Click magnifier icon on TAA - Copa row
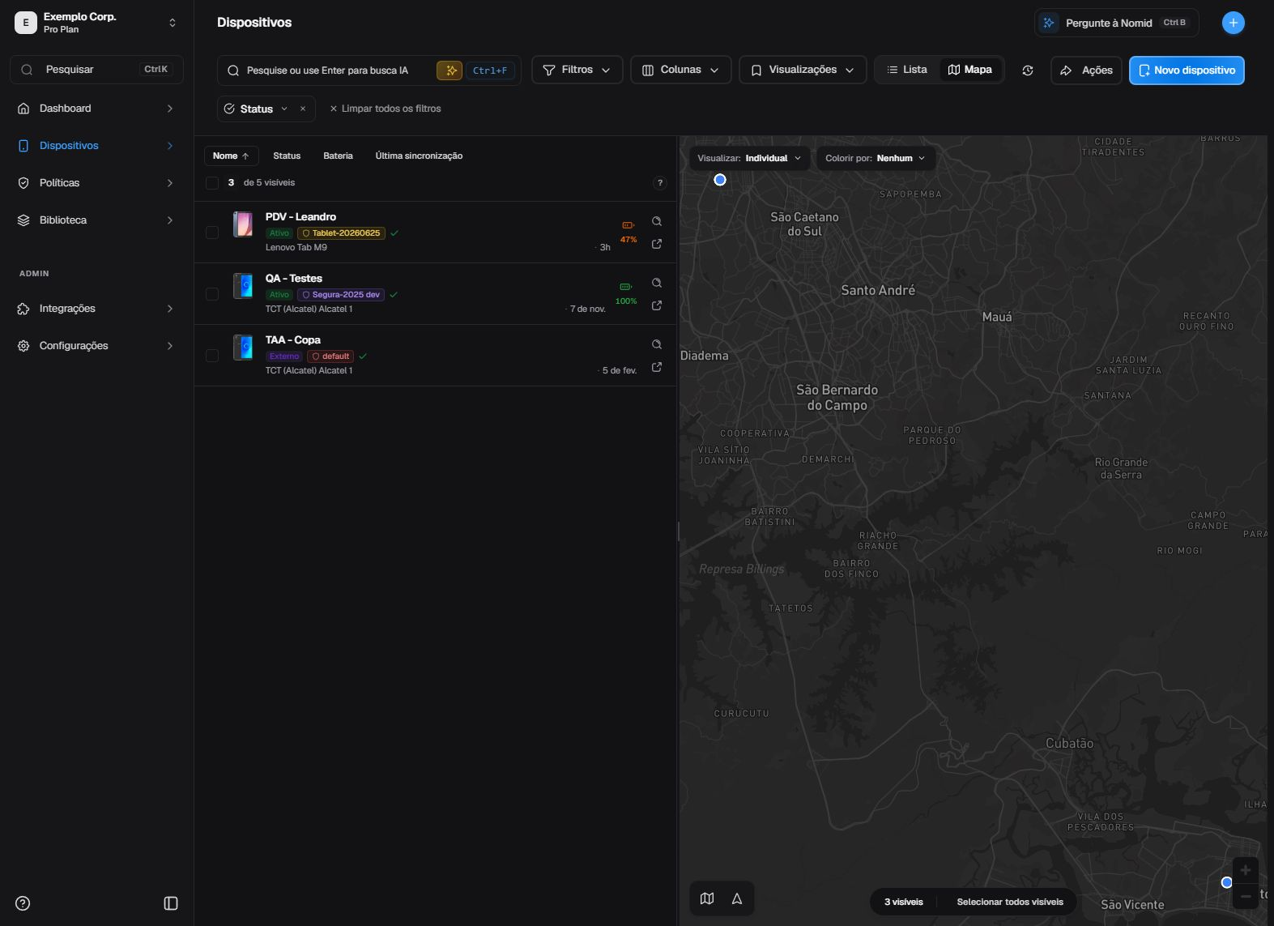The width and height of the screenshot is (1274, 926). coord(657,344)
